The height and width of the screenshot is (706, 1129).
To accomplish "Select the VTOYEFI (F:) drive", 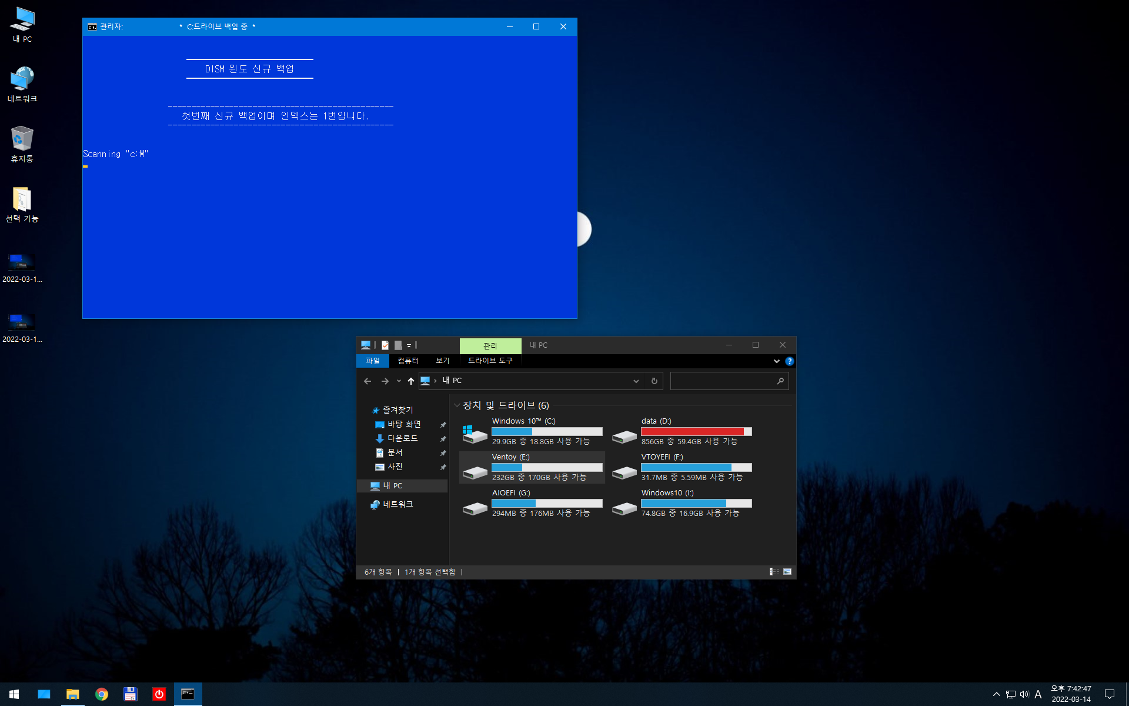I will 682,467.
